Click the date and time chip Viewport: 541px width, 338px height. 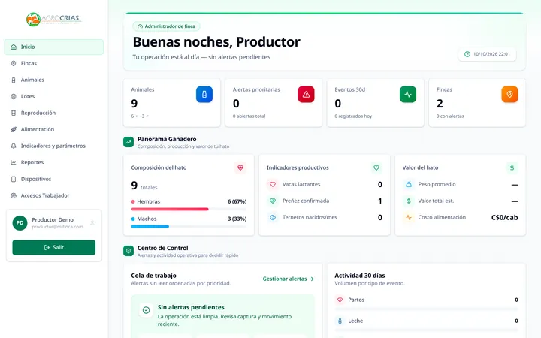pos(487,54)
